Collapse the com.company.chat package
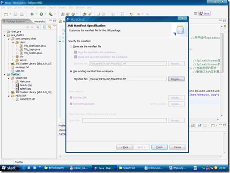 (x=9, y=39)
